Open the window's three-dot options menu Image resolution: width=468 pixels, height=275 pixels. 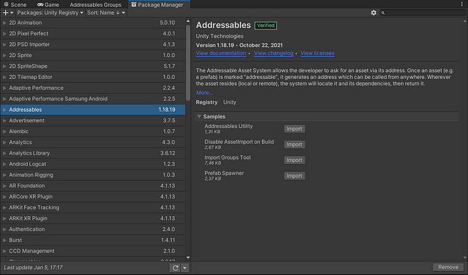461,4
